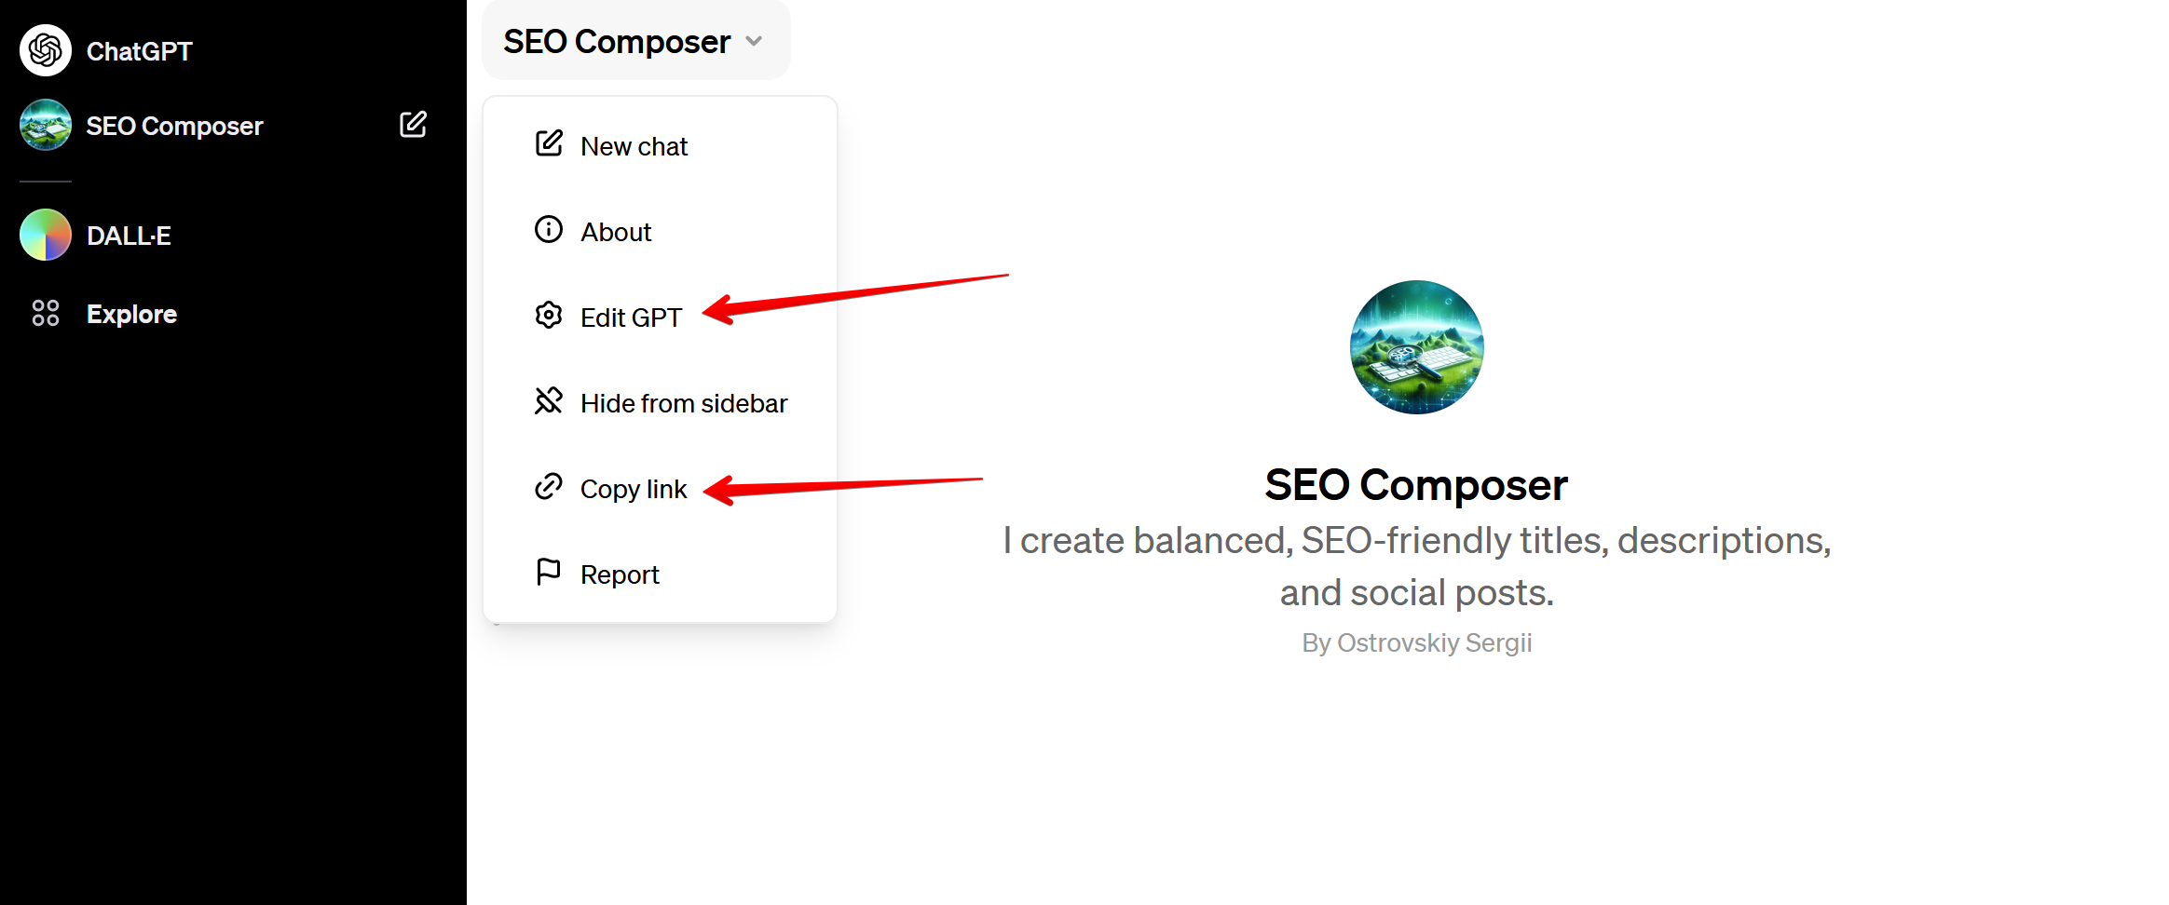Click the info circle icon next to About
The width and height of the screenshot is (2169, 905).
(x=549, y=229)
